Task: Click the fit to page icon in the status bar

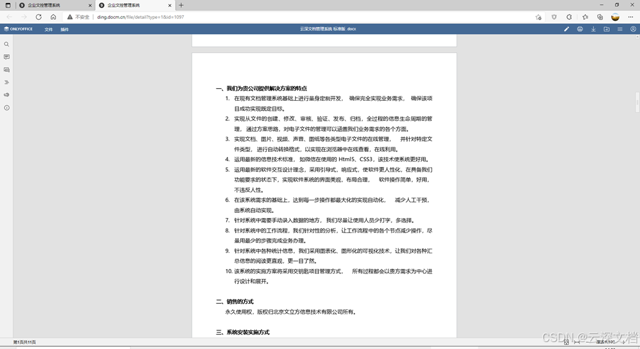Action: tap(566, 343)
